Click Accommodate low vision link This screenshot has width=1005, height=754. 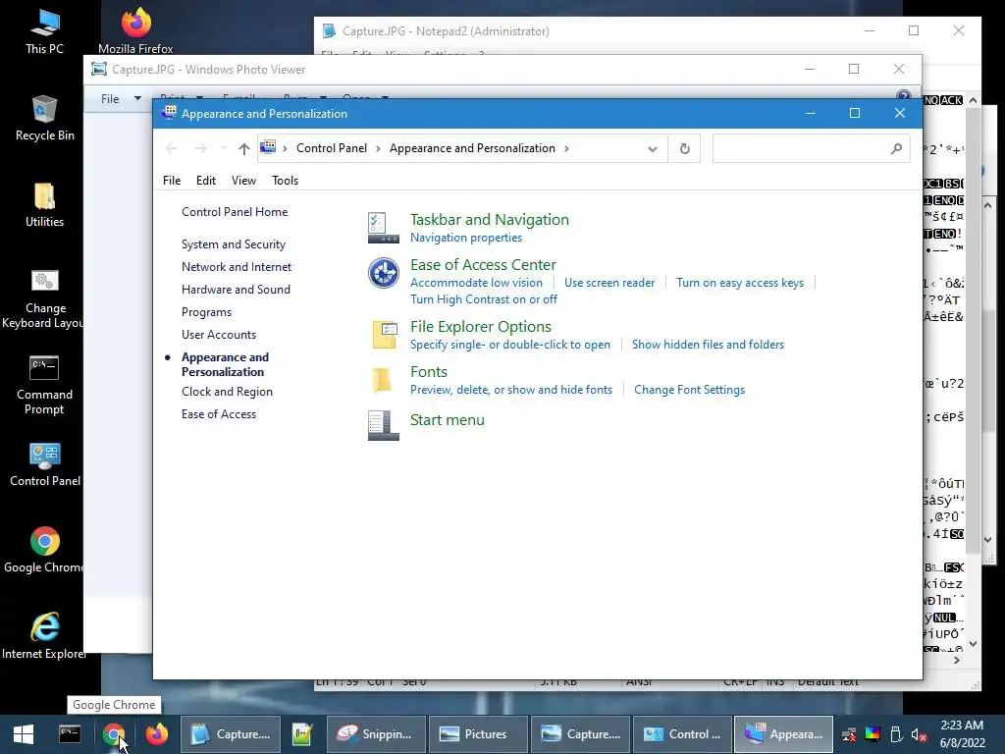tap(476, 283)
